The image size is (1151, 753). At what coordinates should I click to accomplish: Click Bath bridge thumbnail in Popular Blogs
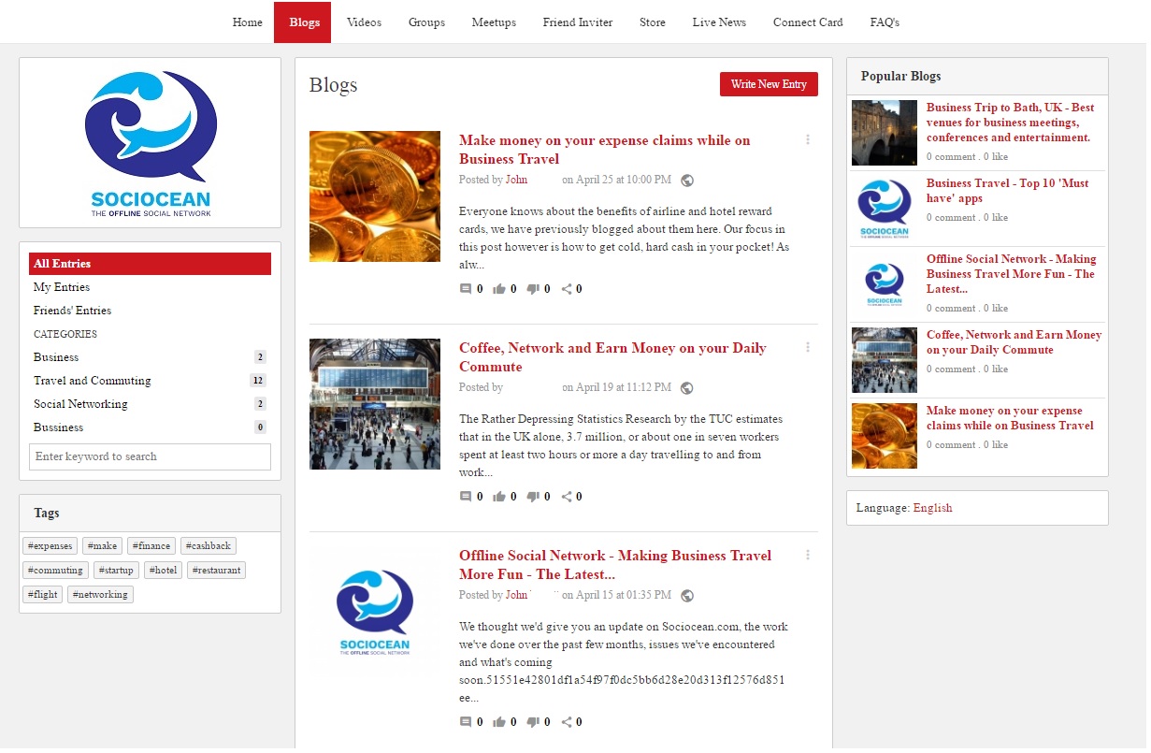885,133
